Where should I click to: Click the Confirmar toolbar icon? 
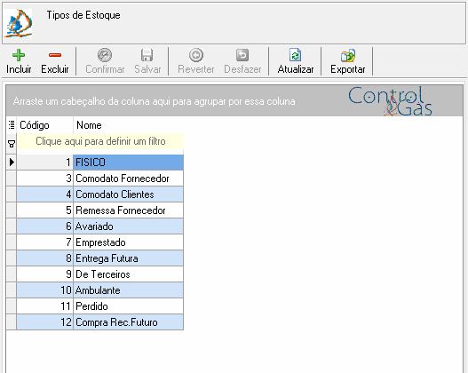pyautogui.click(x=105, y=55)
